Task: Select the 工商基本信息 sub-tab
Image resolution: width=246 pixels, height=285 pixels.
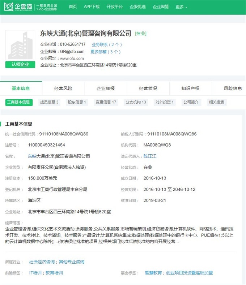Action: [x=19, y=102]
